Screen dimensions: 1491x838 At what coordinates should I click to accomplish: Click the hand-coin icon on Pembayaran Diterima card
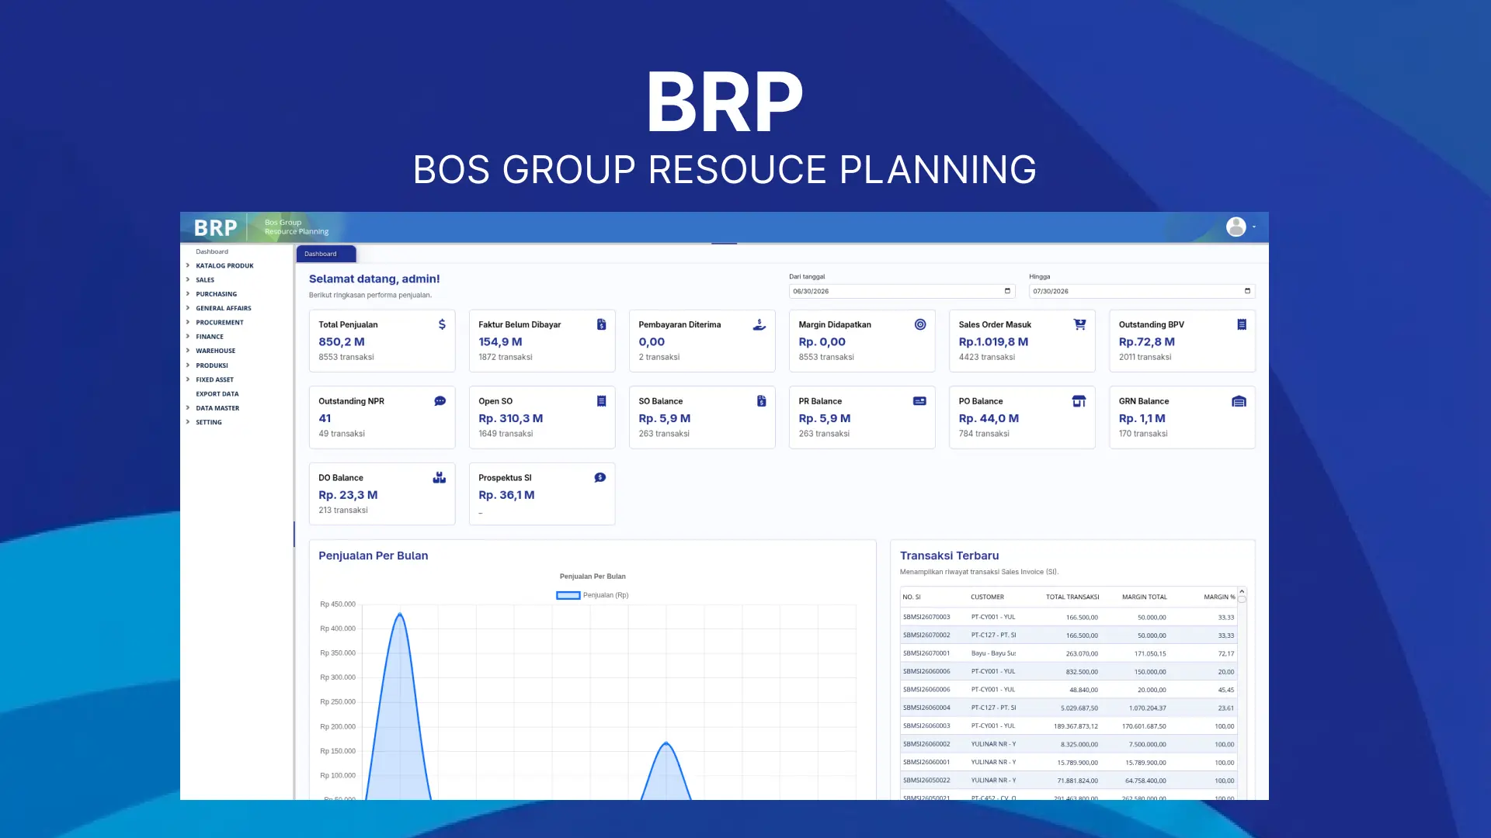[x=759, y=324]
